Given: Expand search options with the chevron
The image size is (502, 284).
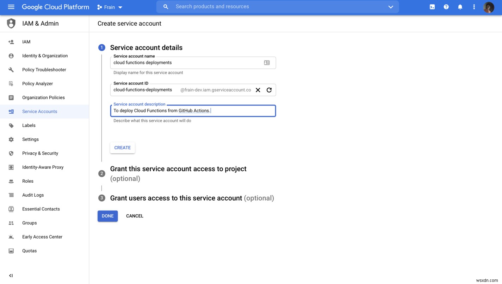Looking at the screenshot, I should tap(390, 7).
